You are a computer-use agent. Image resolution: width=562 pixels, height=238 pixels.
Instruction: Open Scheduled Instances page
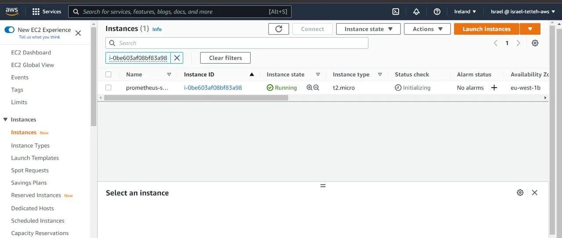(x=38, y=221)
